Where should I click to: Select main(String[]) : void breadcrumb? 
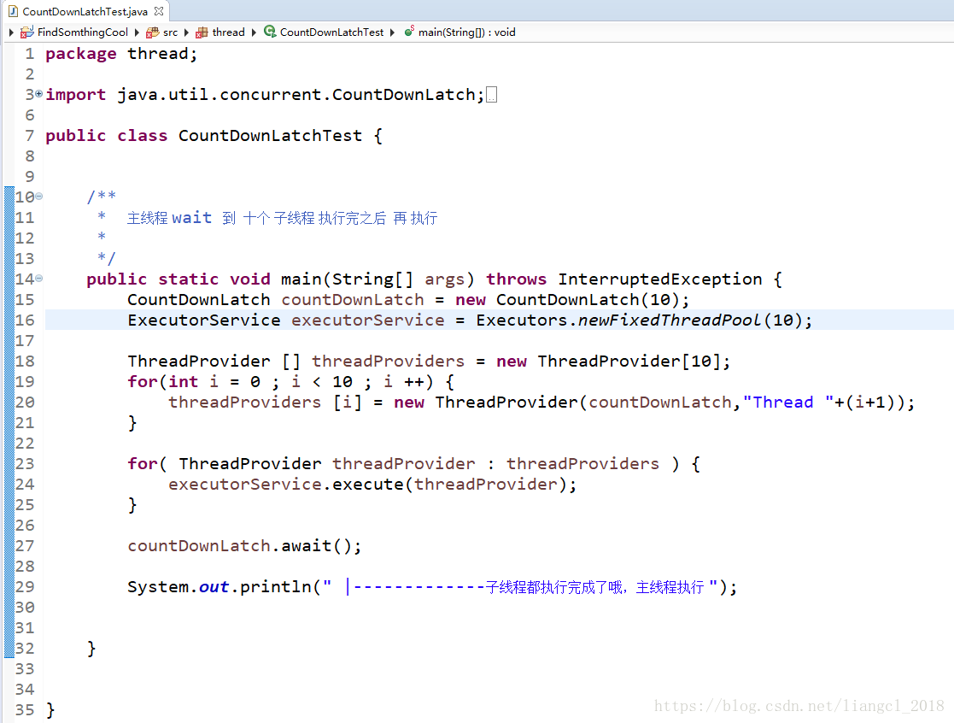pyautogui.click(x=466, y=32)
